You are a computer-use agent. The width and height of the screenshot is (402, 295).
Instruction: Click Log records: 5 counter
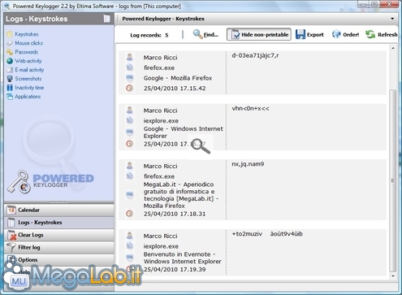click(149, 35)
